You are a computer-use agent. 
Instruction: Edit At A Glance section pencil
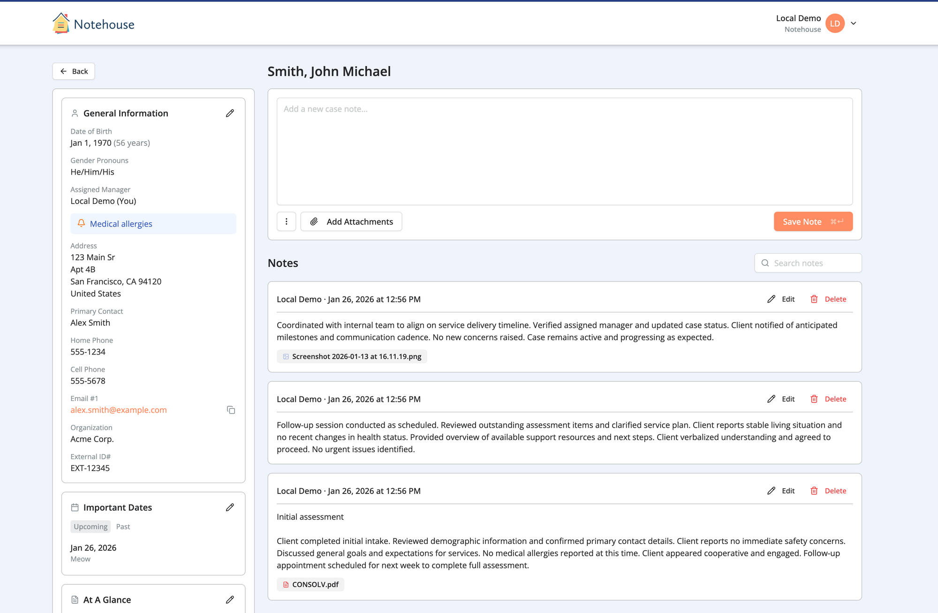pos(230,600)
